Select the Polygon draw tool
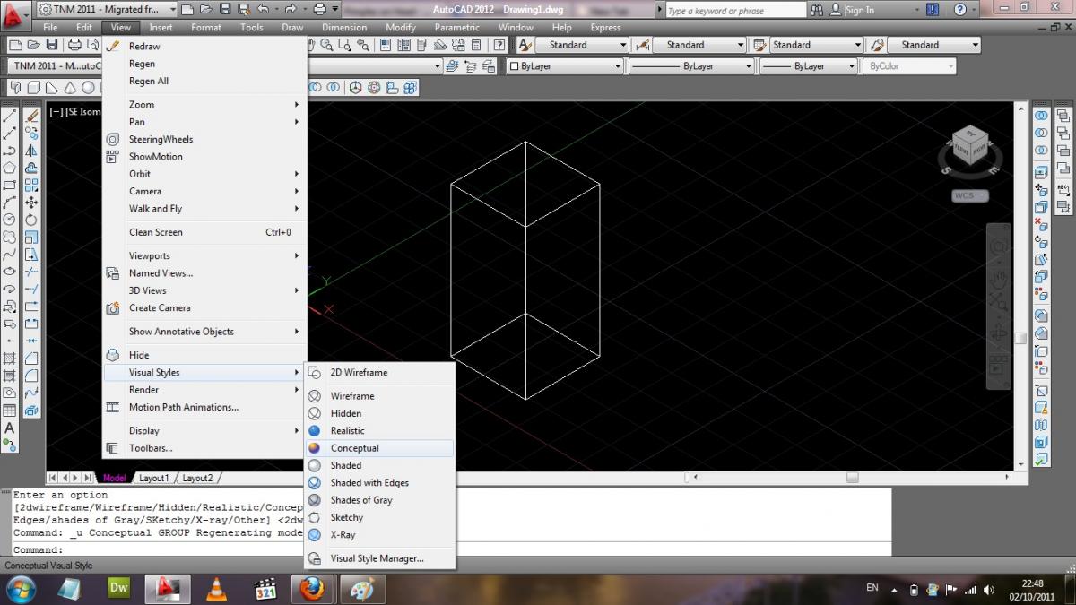The image size is (1076, 605). click(x=9, y=168)
